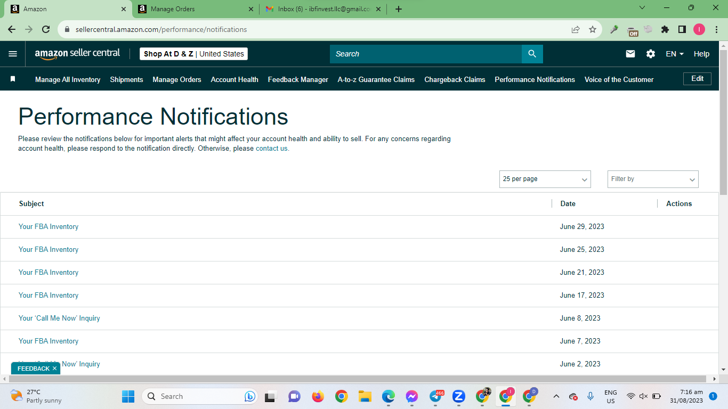View site information via the padlock icon
The width and height of the screenshot is (728, 409).
pyautogui.click(x=67, y=30)
